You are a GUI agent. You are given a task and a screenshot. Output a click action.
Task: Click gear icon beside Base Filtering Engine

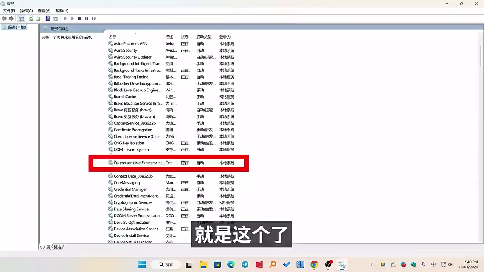(x=110, y=77)
